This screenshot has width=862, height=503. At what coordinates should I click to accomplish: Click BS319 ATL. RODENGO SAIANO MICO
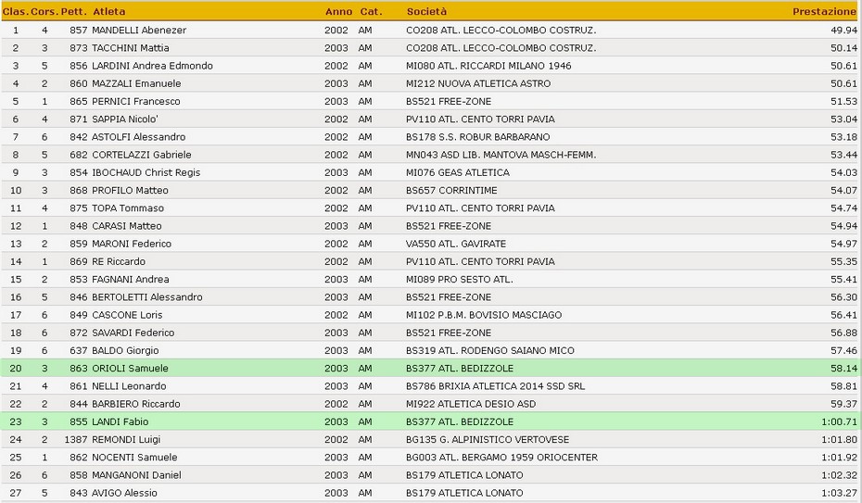click(x=489, y=350)
